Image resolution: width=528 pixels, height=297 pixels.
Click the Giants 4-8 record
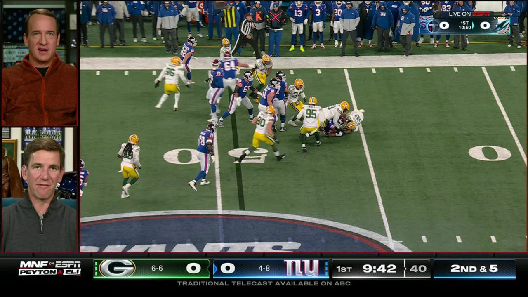coord(264,269)
